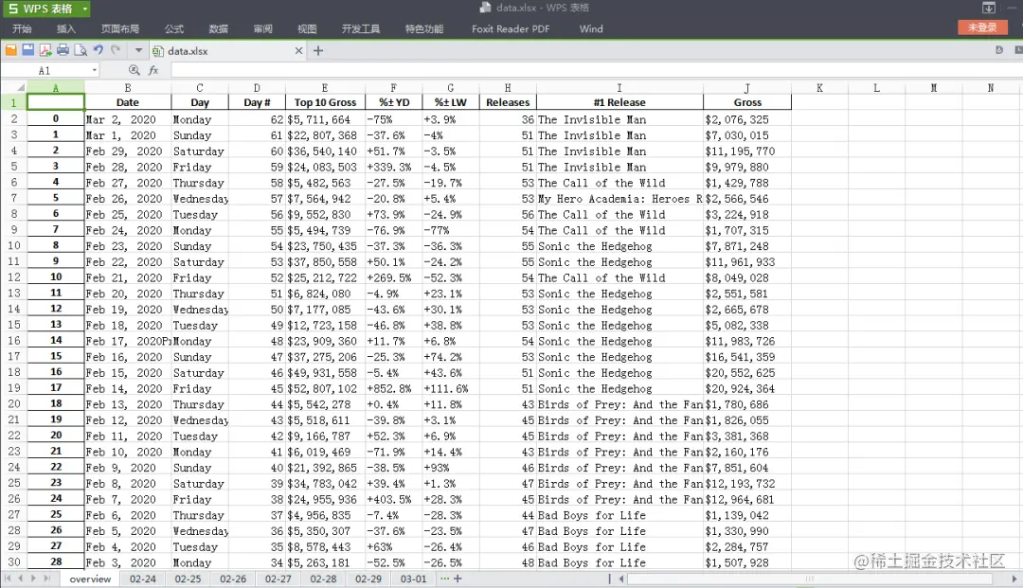Select the #1 Release header cell
This screenshot has width=1023, height=588.
coord(619,102)
